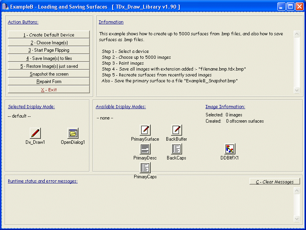Select the DDBltFX1 component icon
Image resolution: width=306 pixels, height=230 pixels.
coord(229,149)
